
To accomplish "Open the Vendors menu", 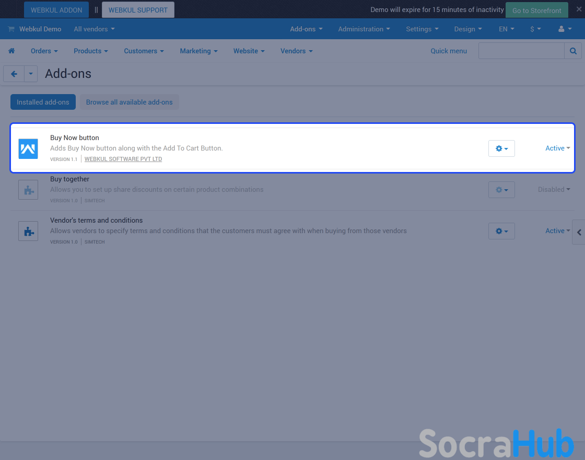I will click(x=297, y=51).
